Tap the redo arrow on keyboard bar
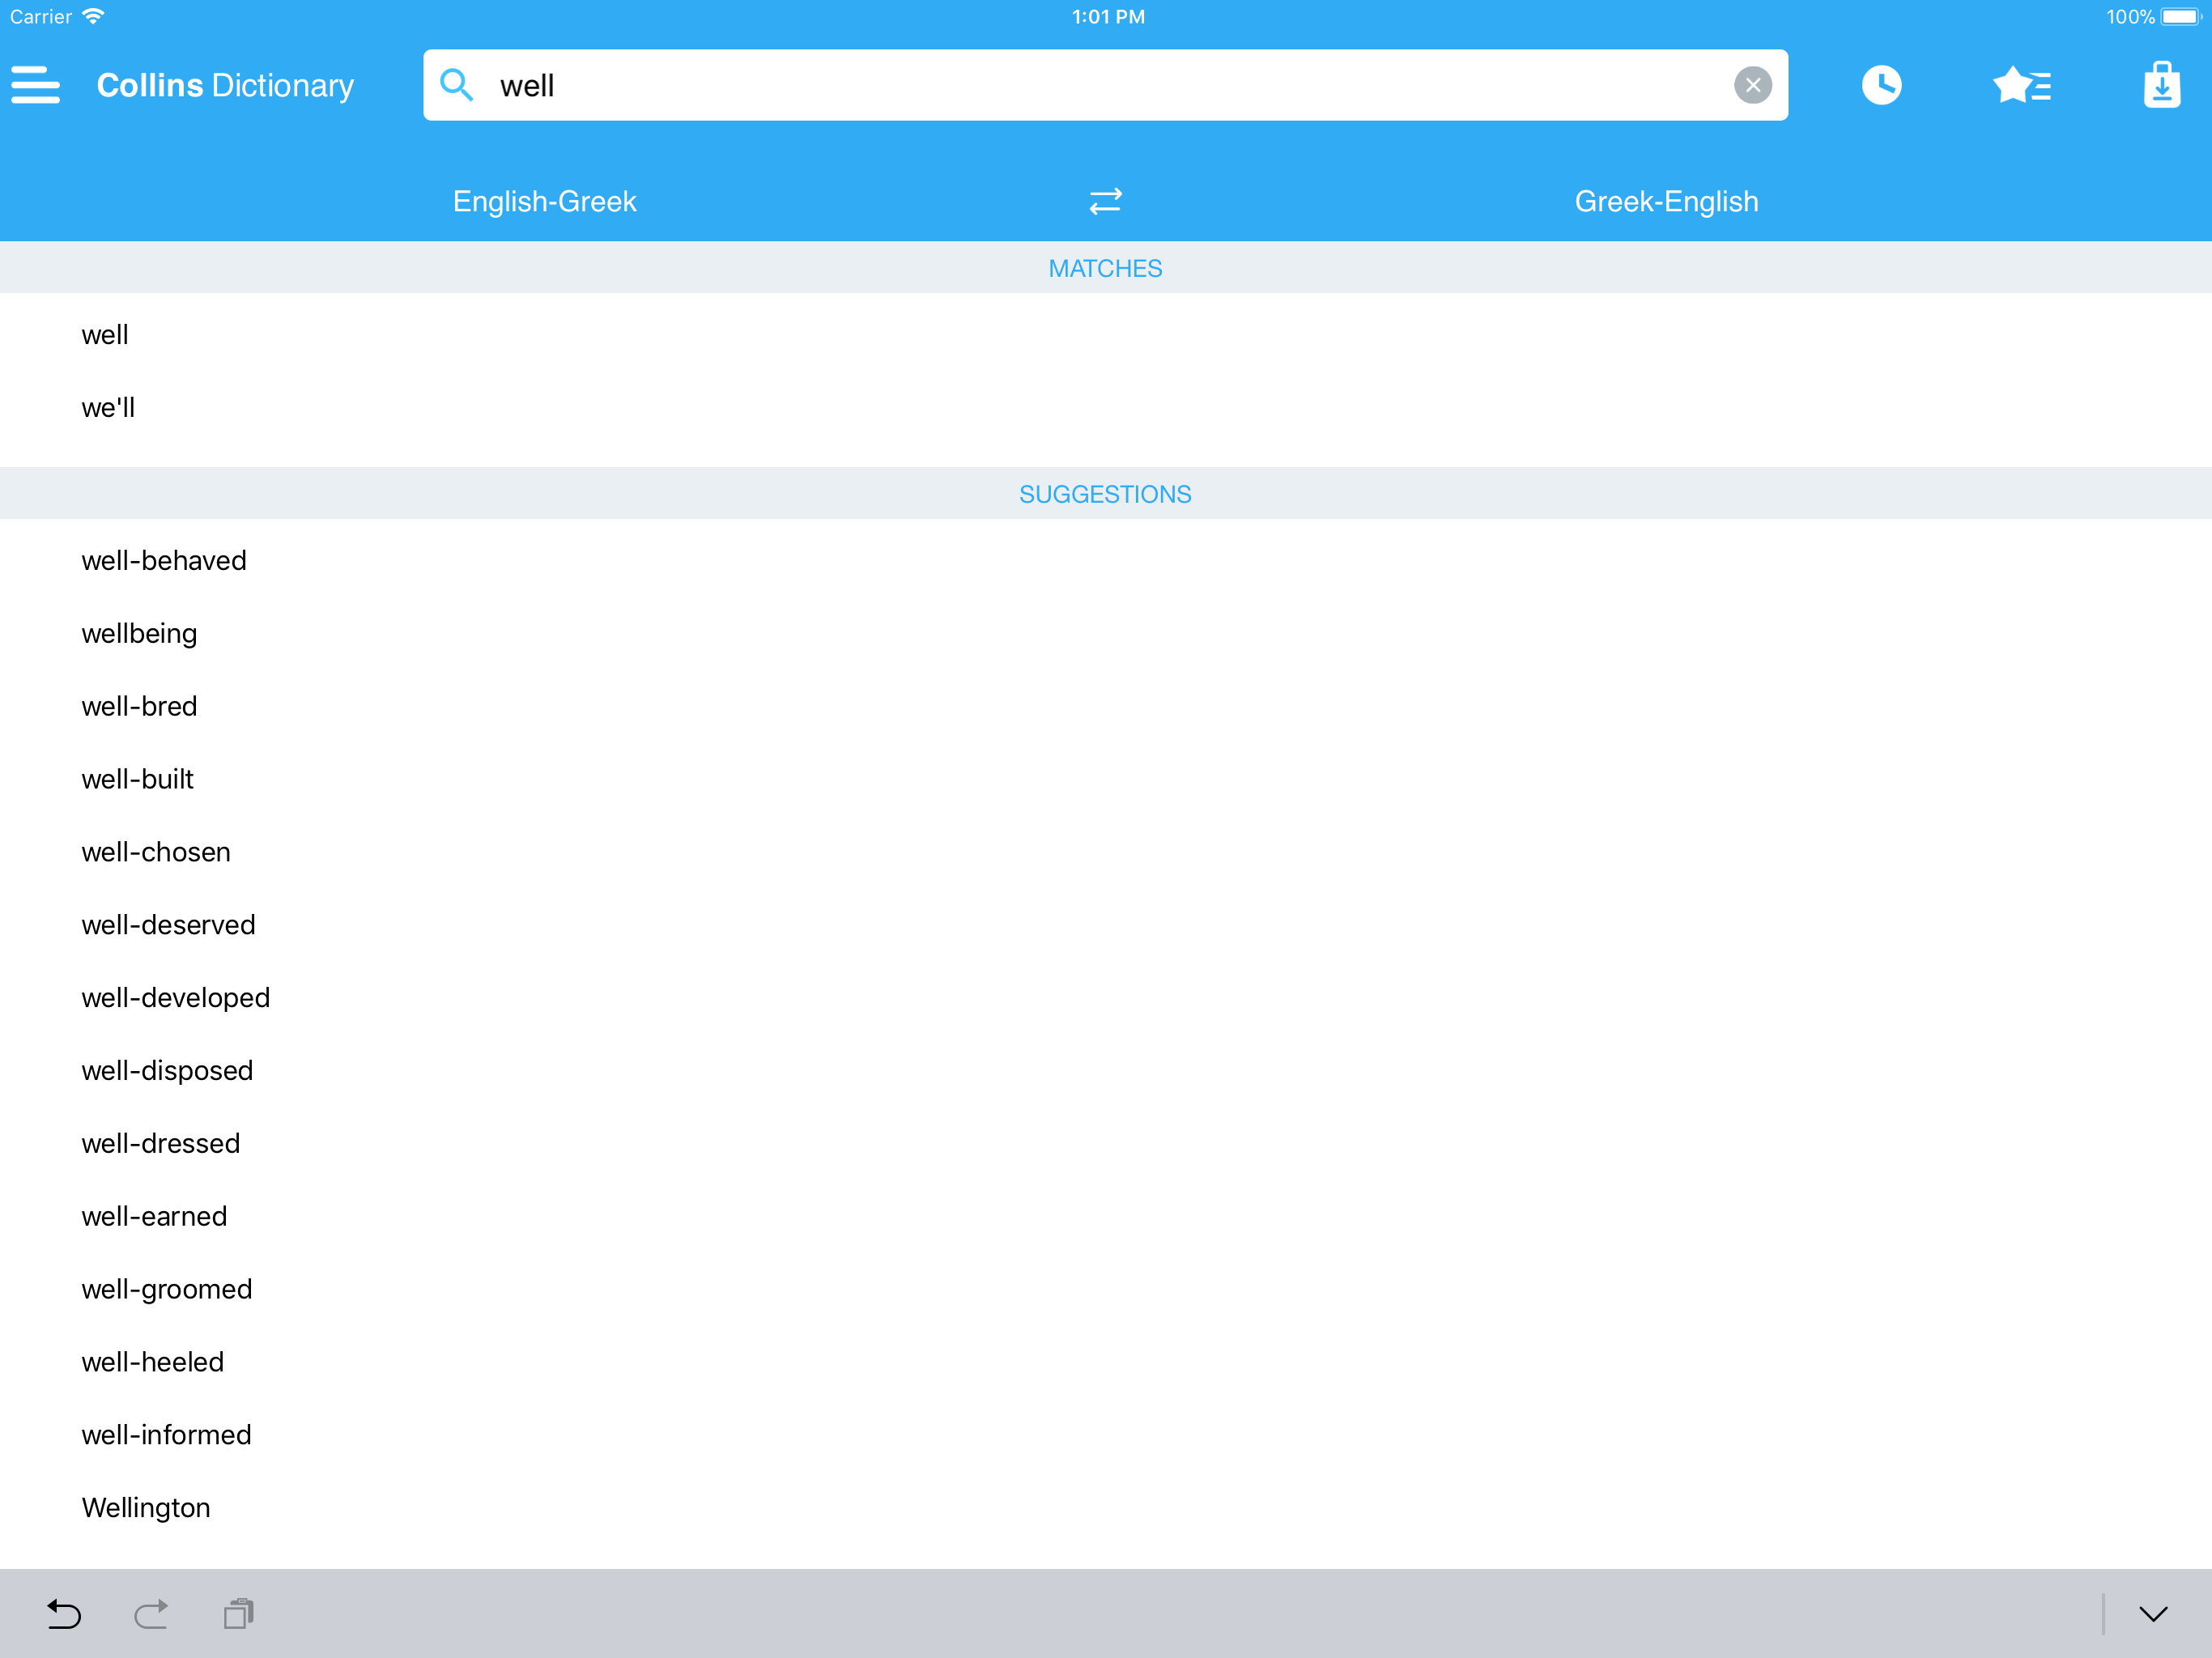This screenshot has height=1658, width=2212. tap(151, 1613)
